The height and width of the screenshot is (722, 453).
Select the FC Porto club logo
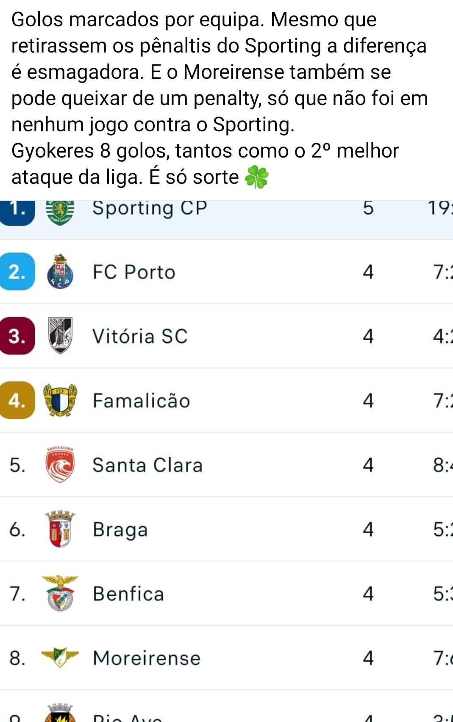(x=60, y=272)
